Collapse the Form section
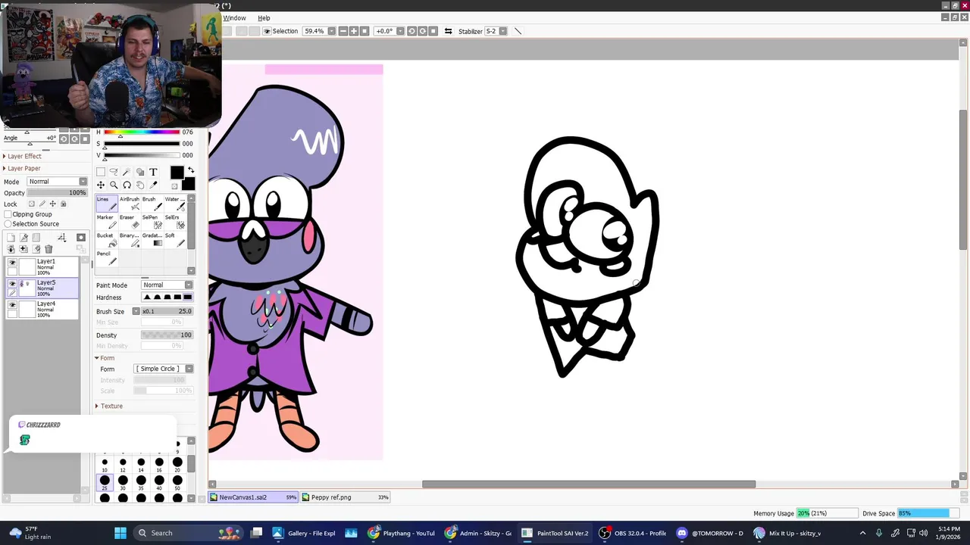970x545 pixels. click(105, 358)
